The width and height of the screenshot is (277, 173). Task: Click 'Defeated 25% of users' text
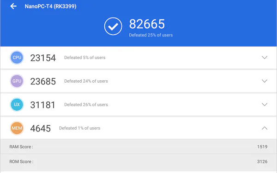pyautogui.click(x=151, y=35)
